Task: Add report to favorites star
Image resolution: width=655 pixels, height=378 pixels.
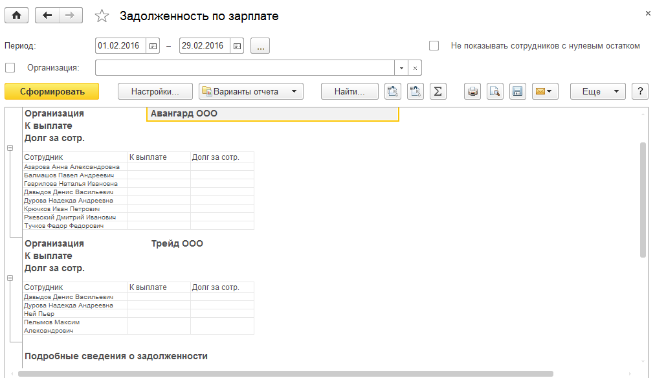Action: pos(102,16)
